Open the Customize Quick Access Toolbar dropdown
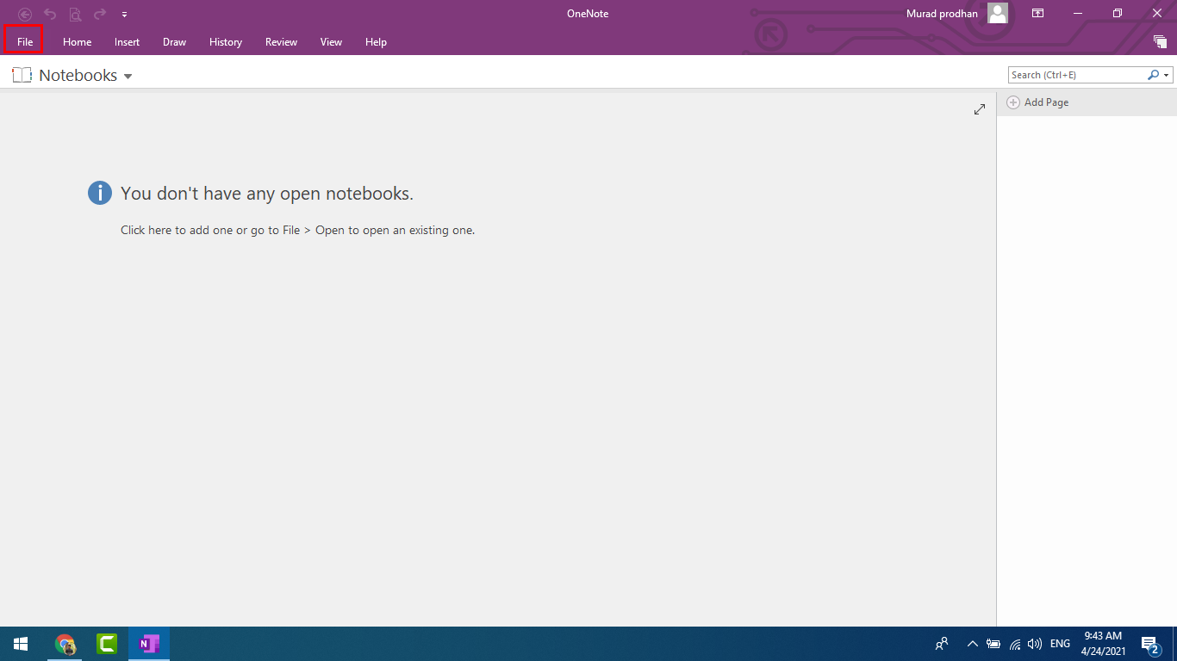The width and height of the screenshot is (1177, 661). [125, 15]
